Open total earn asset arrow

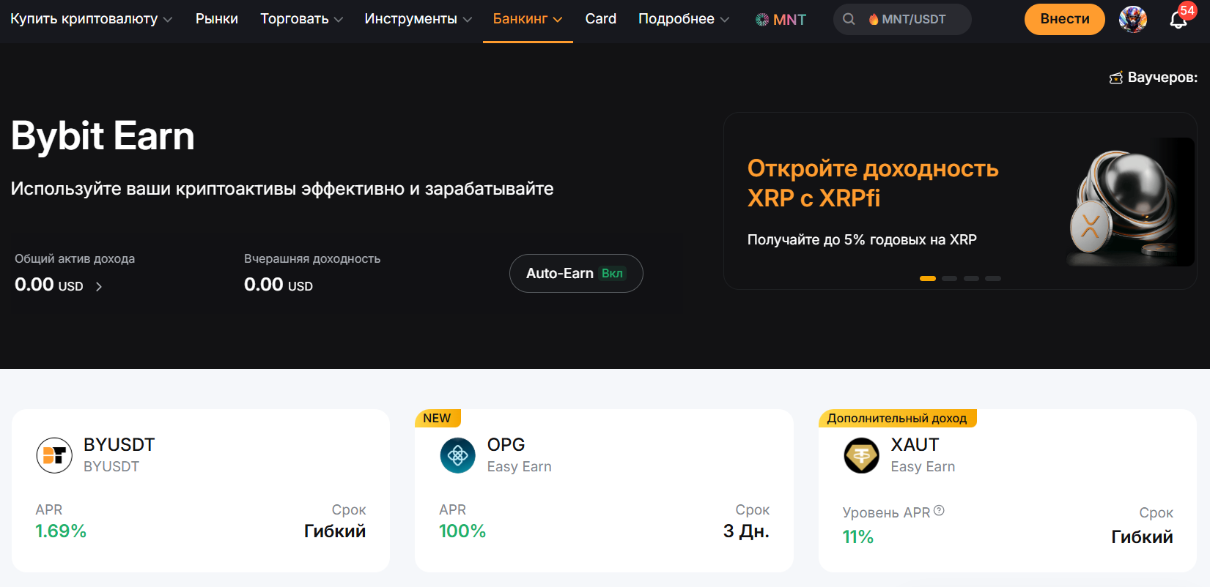[x=99, y=286]
